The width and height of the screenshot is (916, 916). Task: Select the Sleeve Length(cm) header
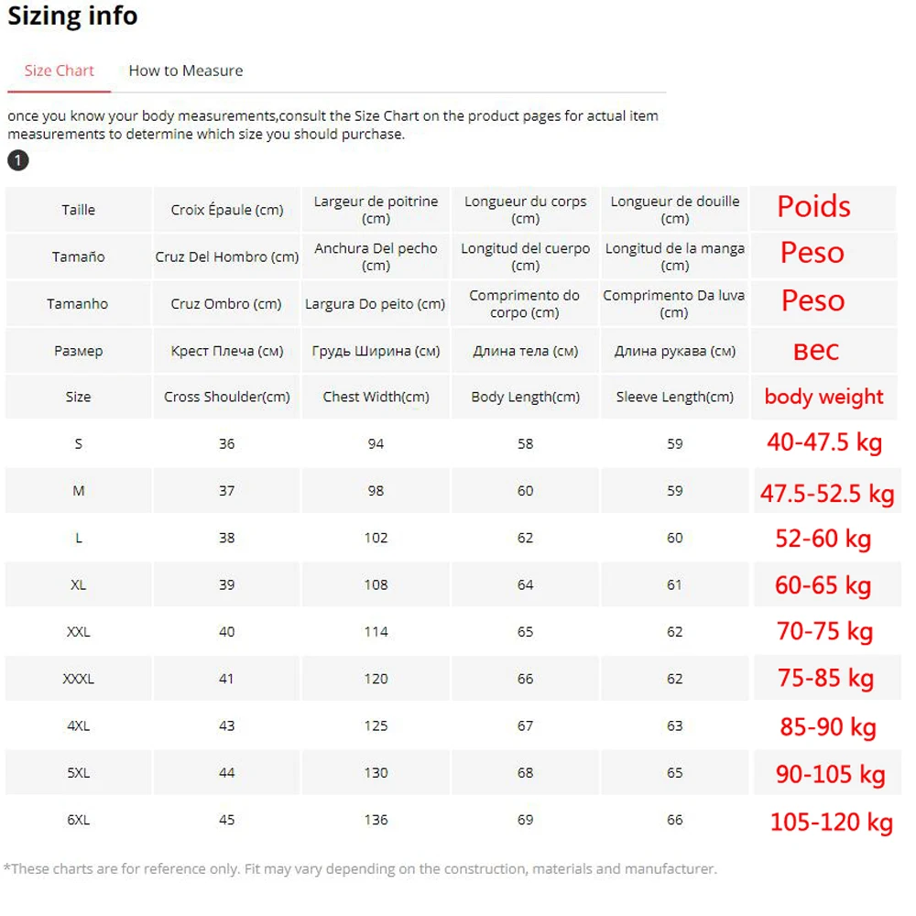click(x=675, y=397)
